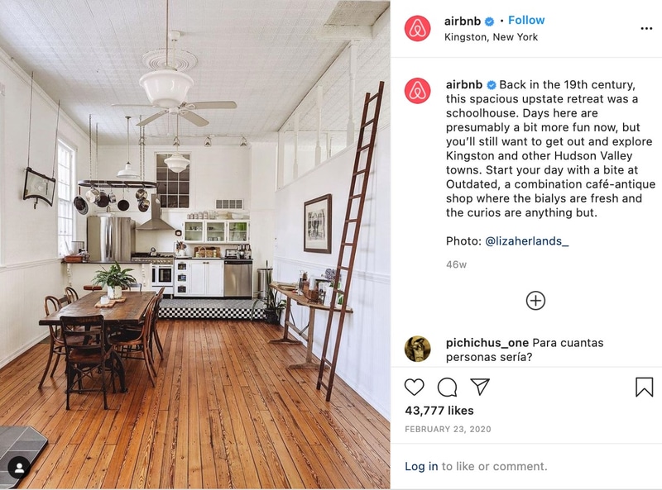Click airbnb avatar beside the caption
Screen dimensions: 662x490
tap(417, 91)
